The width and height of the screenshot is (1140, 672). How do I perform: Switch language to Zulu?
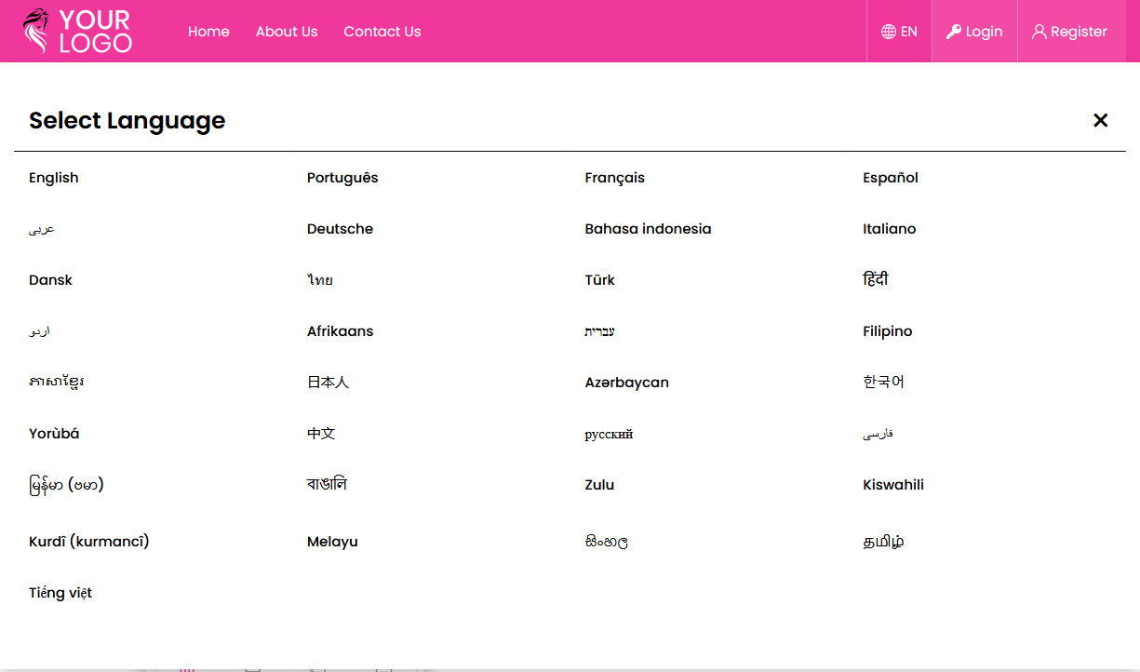point(600,485)
